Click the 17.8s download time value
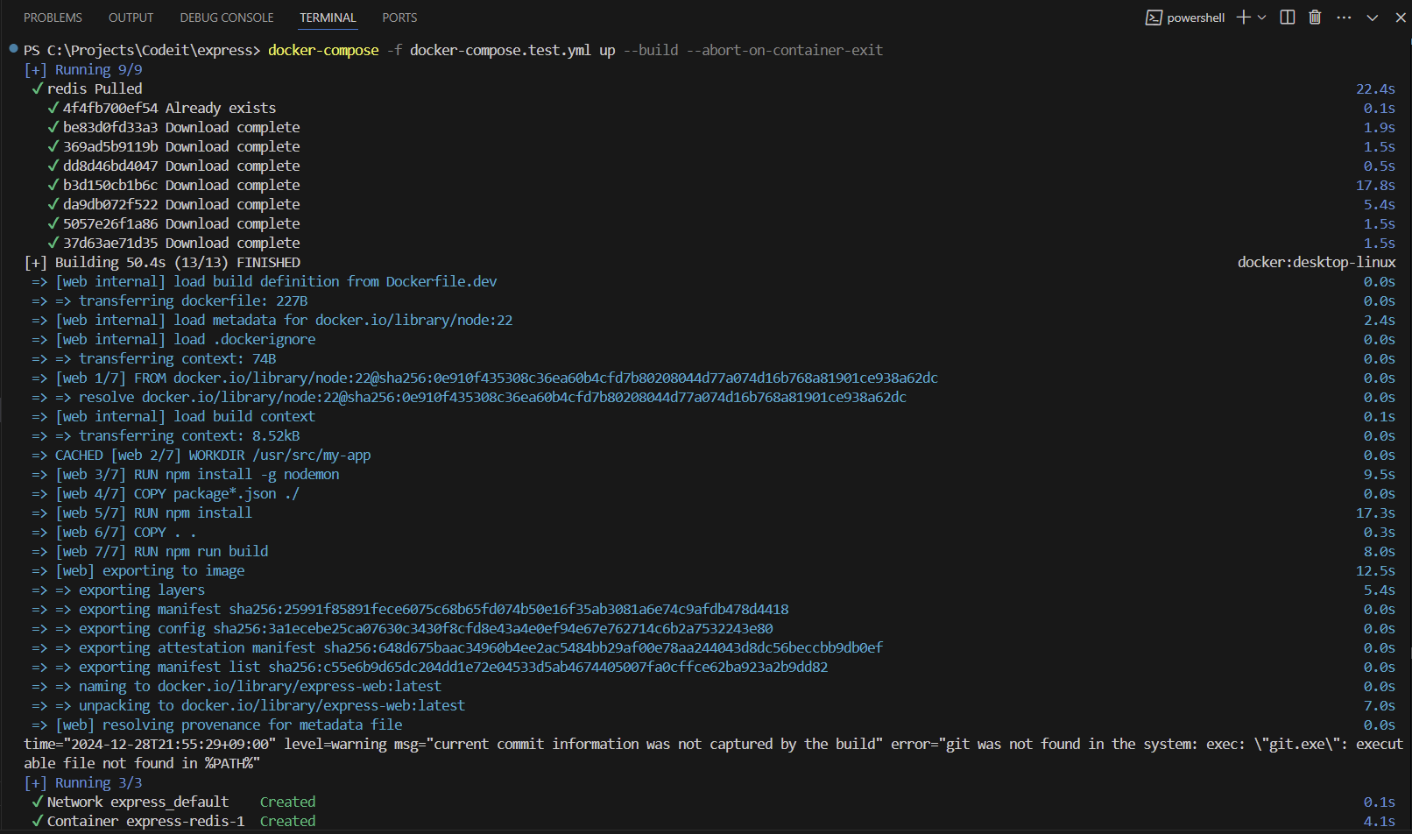This screenshot has width=1412, height=834. pos(1375,185)
